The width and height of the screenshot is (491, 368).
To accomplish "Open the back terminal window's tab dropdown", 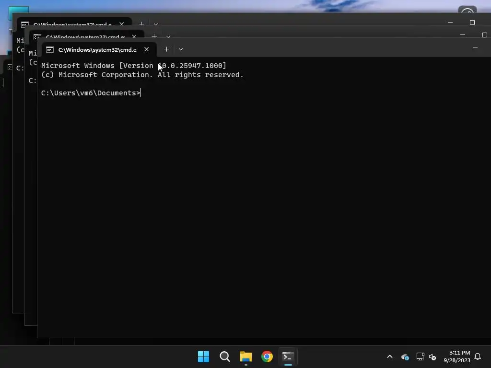I will point(156,24).
